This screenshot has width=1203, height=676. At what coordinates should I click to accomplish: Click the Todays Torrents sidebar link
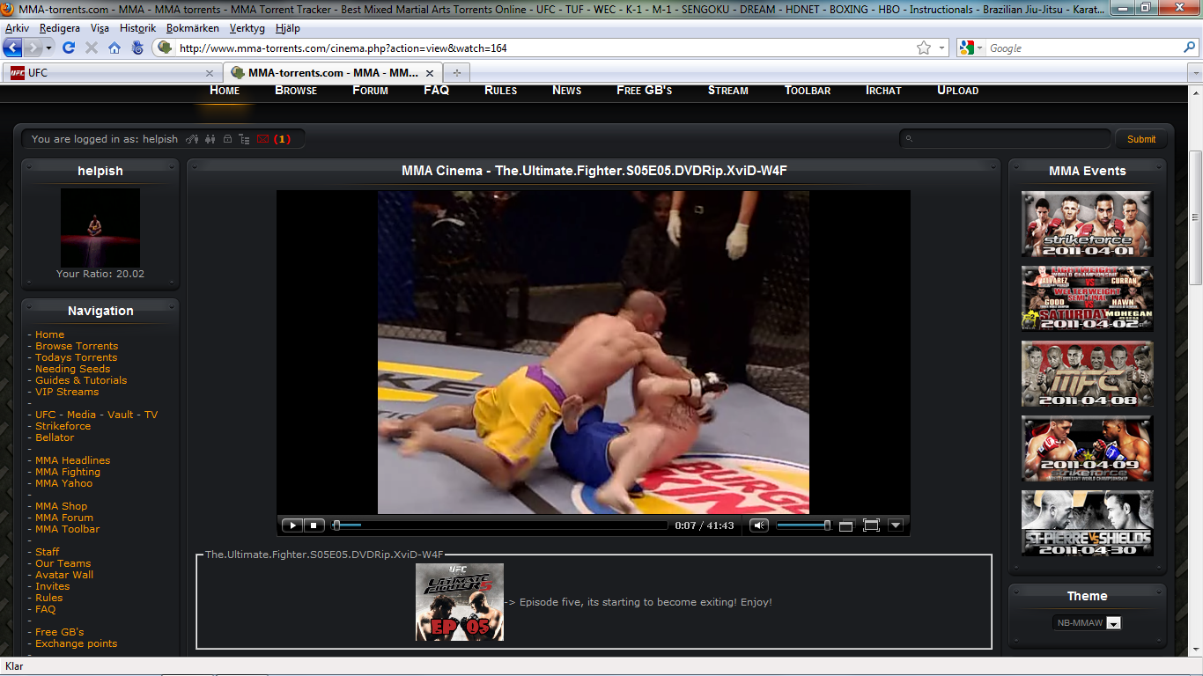pyautogui.click(x=76, y=357)
